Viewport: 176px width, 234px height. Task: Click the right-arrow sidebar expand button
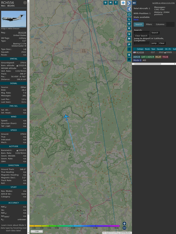(129, 3)
